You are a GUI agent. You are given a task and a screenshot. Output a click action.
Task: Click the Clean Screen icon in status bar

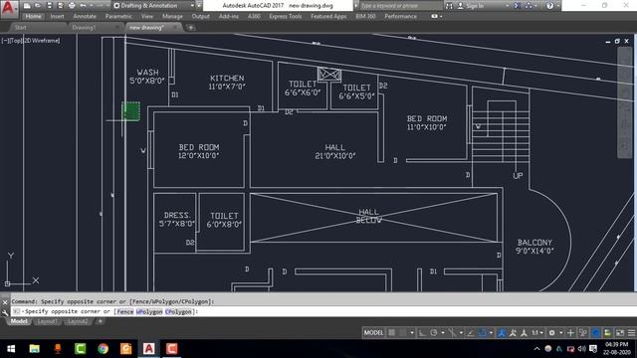click(x=620, y=333)
